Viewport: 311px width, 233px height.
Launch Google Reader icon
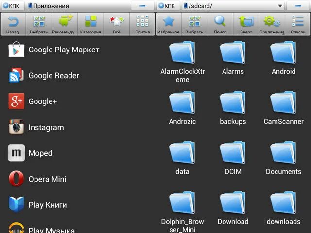(x=16, y=75)
